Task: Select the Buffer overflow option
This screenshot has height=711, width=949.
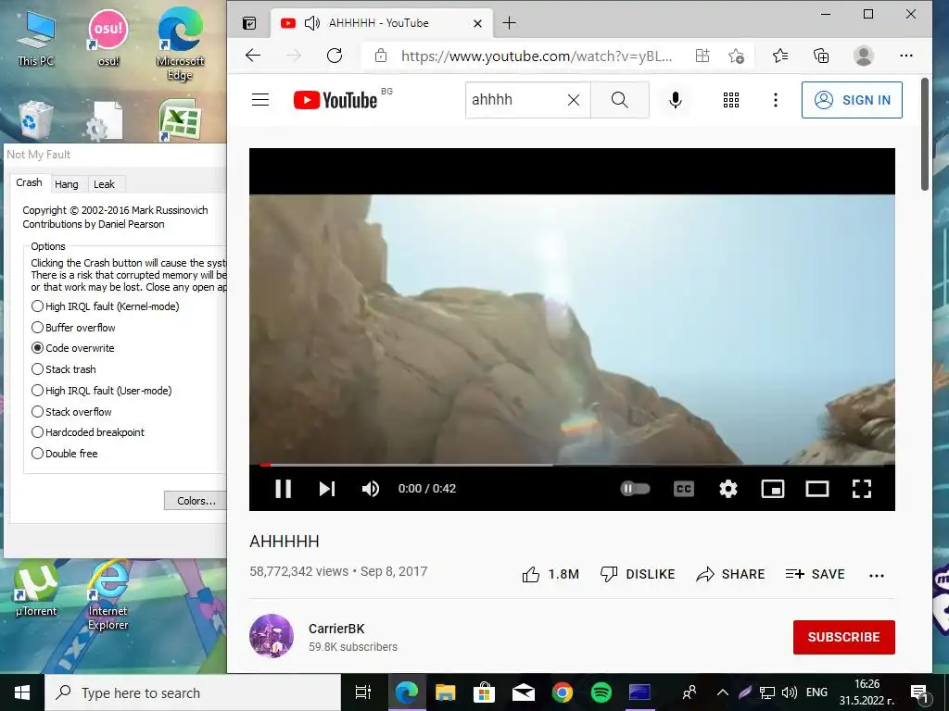Action: [73, 328]
